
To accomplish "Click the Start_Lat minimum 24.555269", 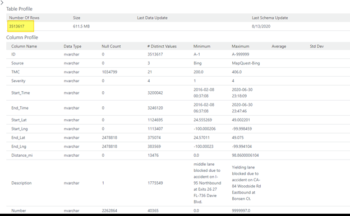I will [x=202, y=120].
